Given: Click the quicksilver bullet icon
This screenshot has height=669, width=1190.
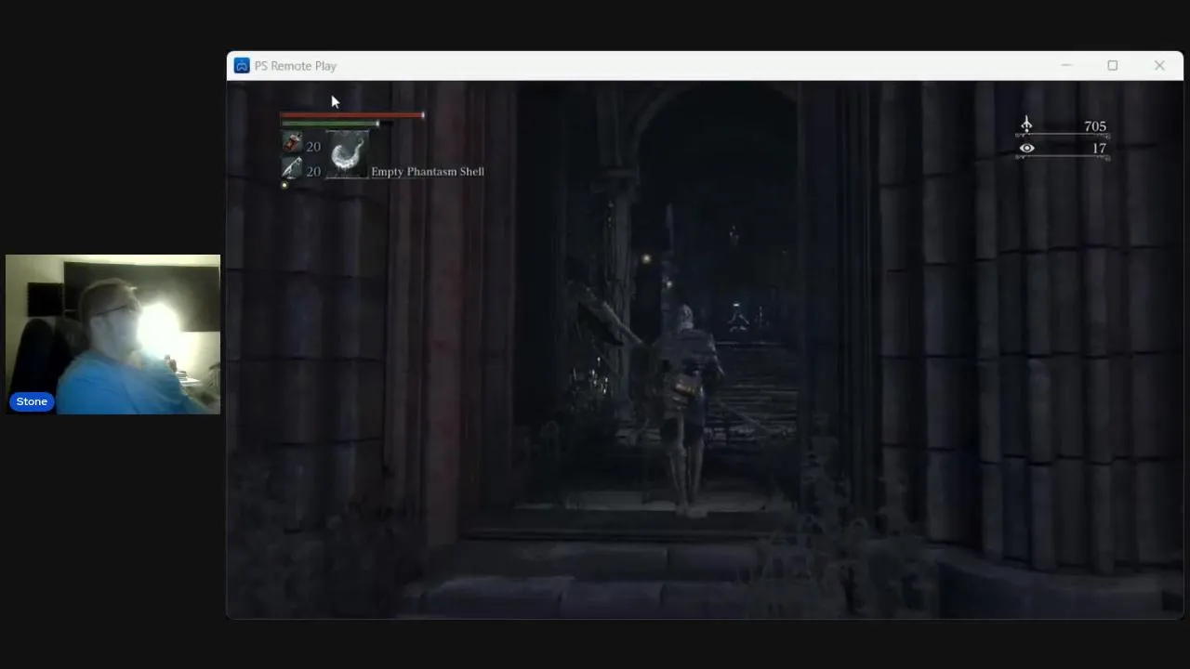Looking at the screenshot, I should [292, 168].
